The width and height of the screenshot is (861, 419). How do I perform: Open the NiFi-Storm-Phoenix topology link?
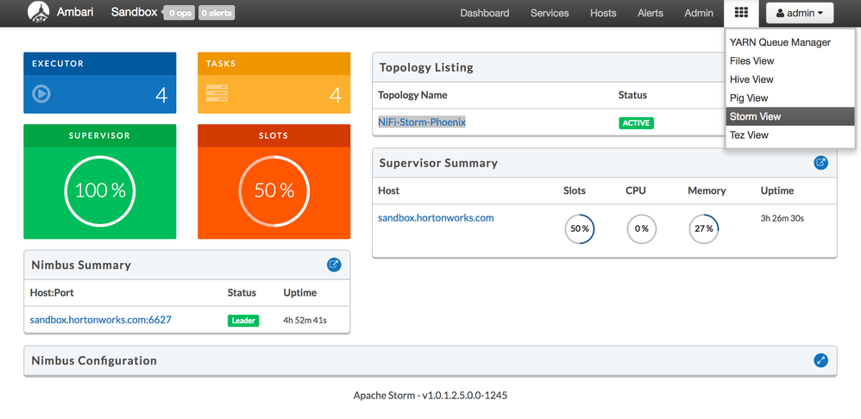click(422, 122)
